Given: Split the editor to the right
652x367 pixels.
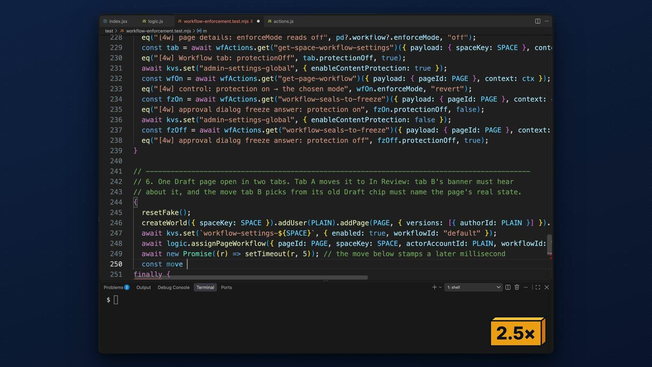Looking at the screenshot, I should coord(537,21).
